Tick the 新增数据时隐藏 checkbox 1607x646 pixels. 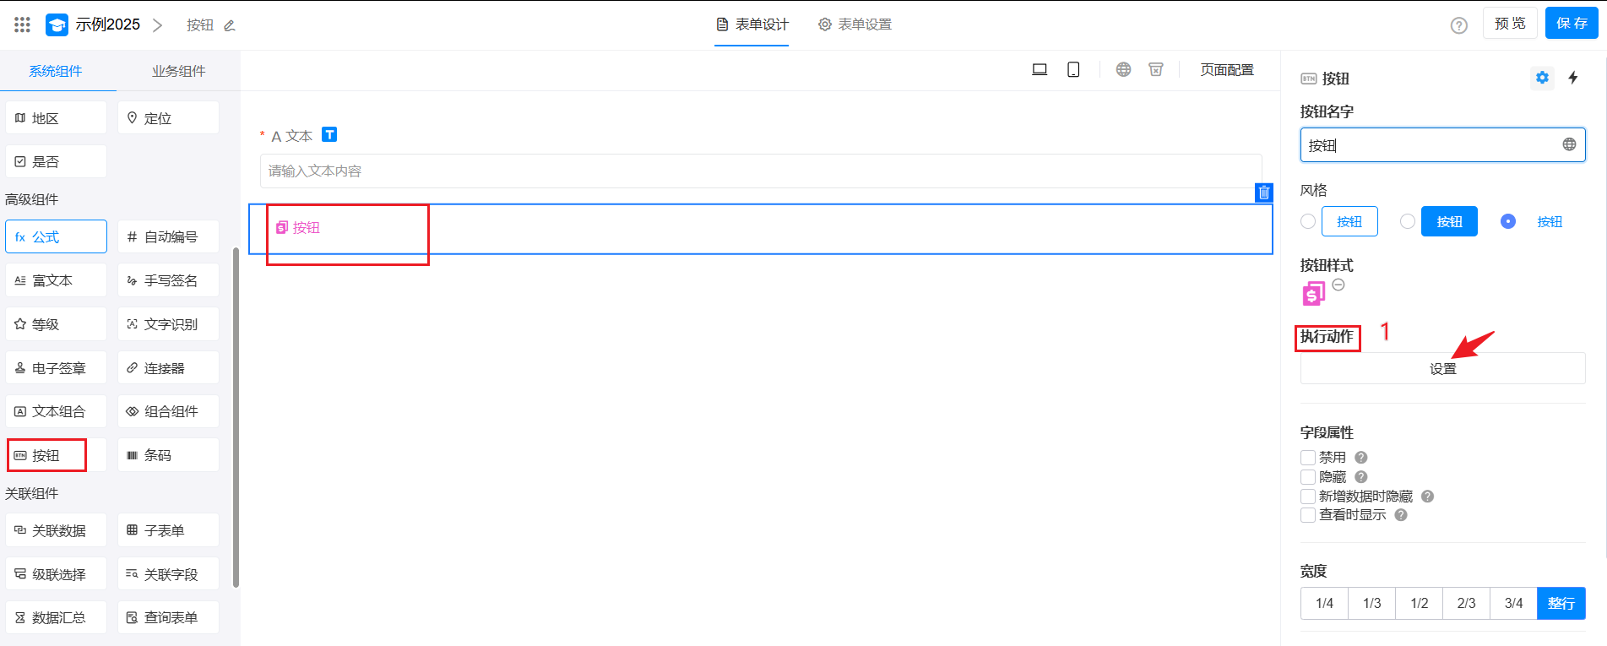1308,497
